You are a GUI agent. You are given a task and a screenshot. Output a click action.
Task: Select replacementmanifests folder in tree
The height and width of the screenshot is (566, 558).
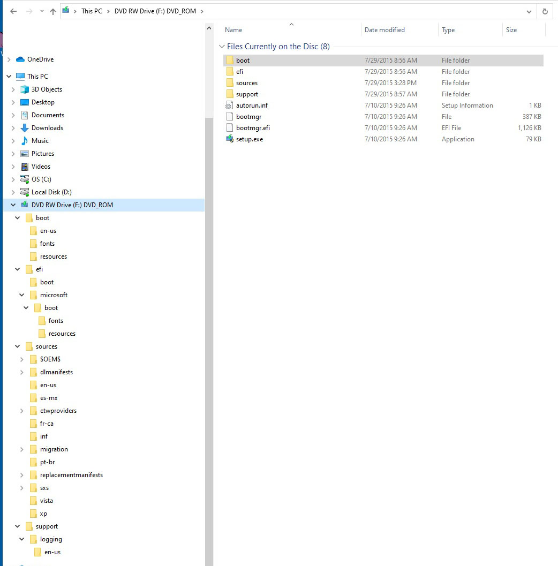point(71,475)
